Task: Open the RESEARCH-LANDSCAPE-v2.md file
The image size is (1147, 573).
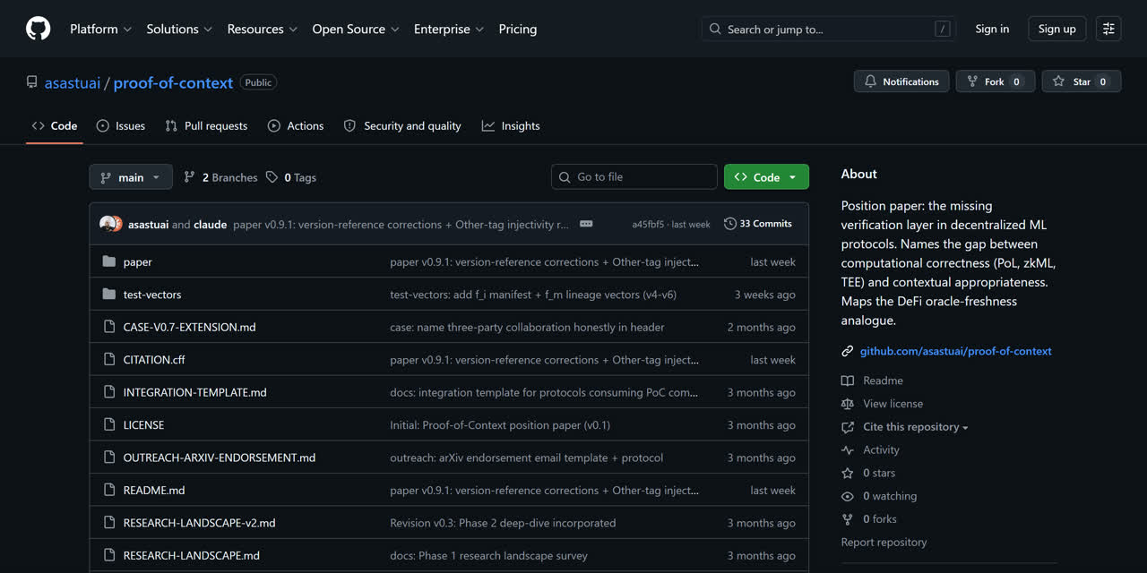Action: point(199,523)
